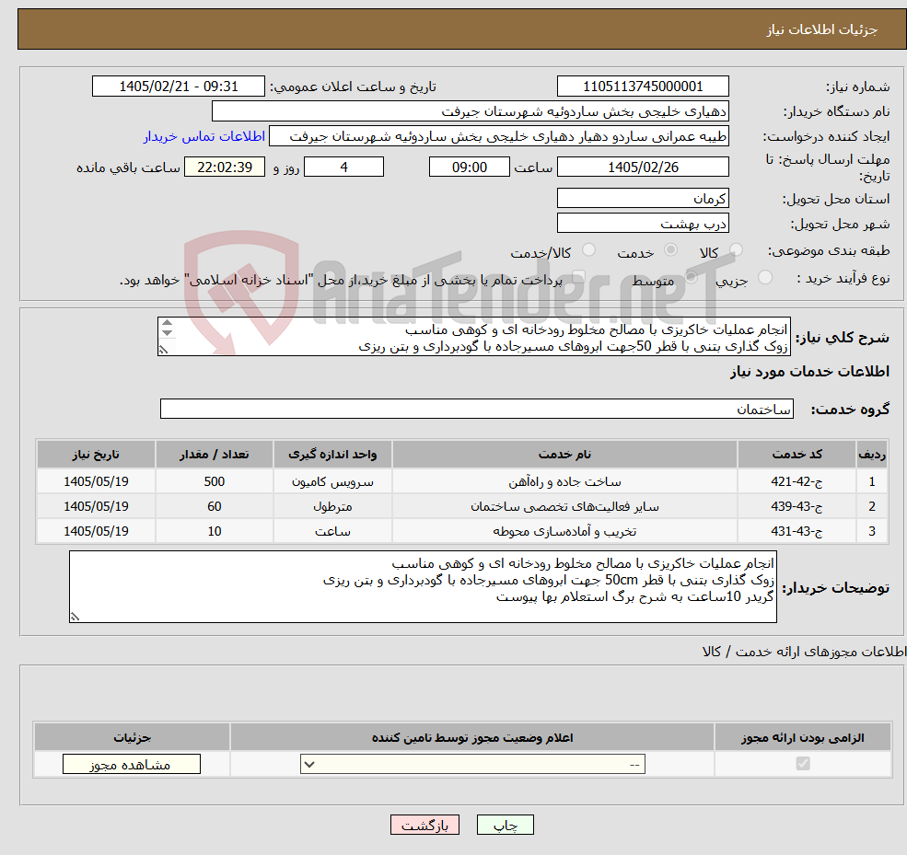The height and width of the screenshot is (855, 907).
Task: Open the license status dropdown
Action: 472,764
